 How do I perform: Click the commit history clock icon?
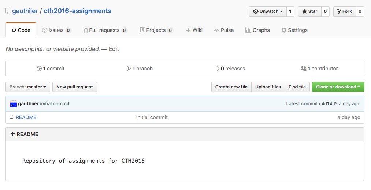[x=39, y=69]
